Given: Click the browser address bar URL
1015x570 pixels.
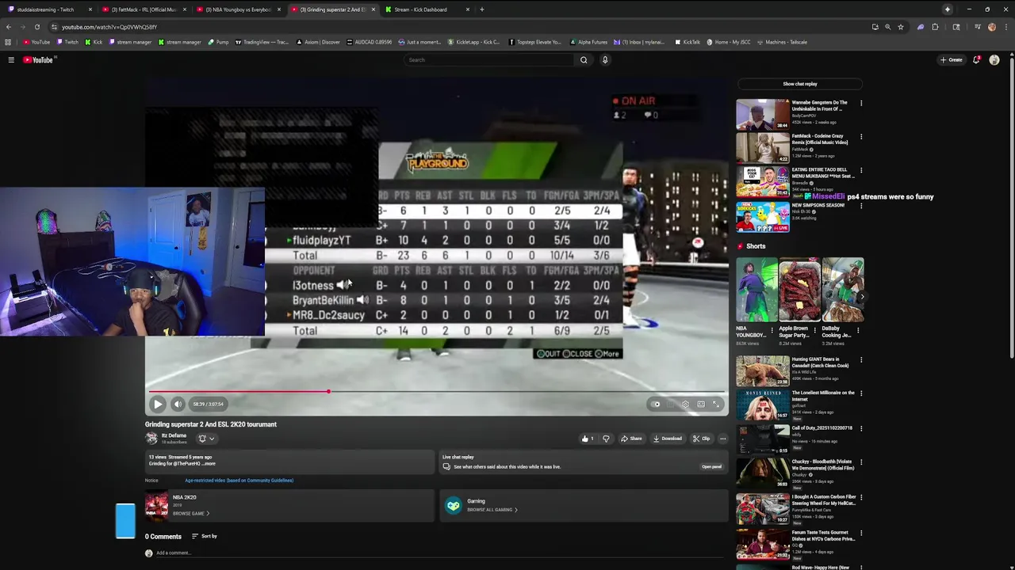Looking at the screenshot, I should (109, 27).
